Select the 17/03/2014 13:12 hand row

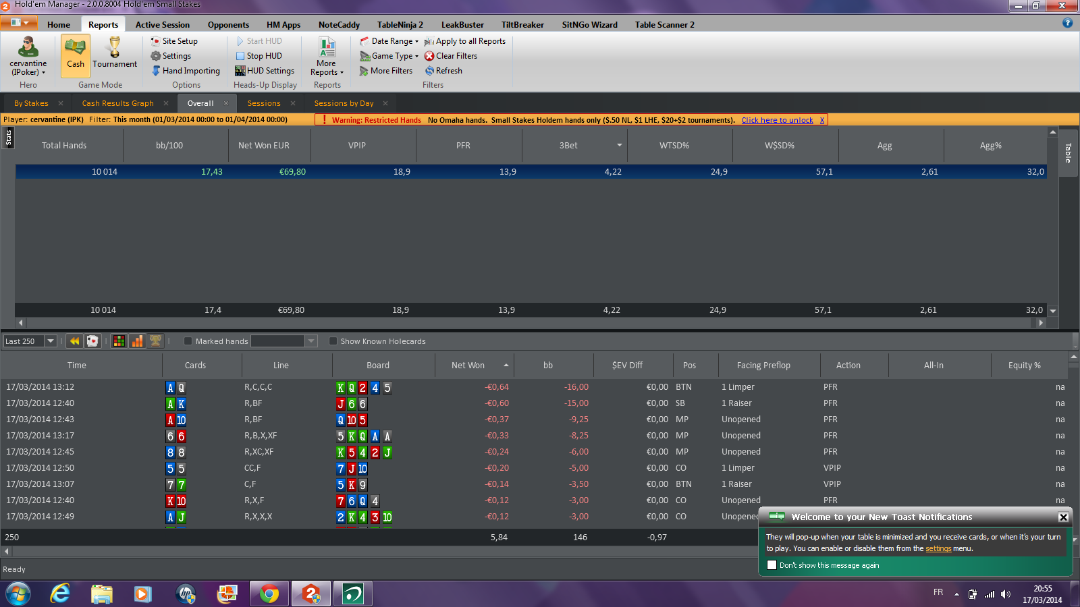pyautogui.click(x=533, y=387)
